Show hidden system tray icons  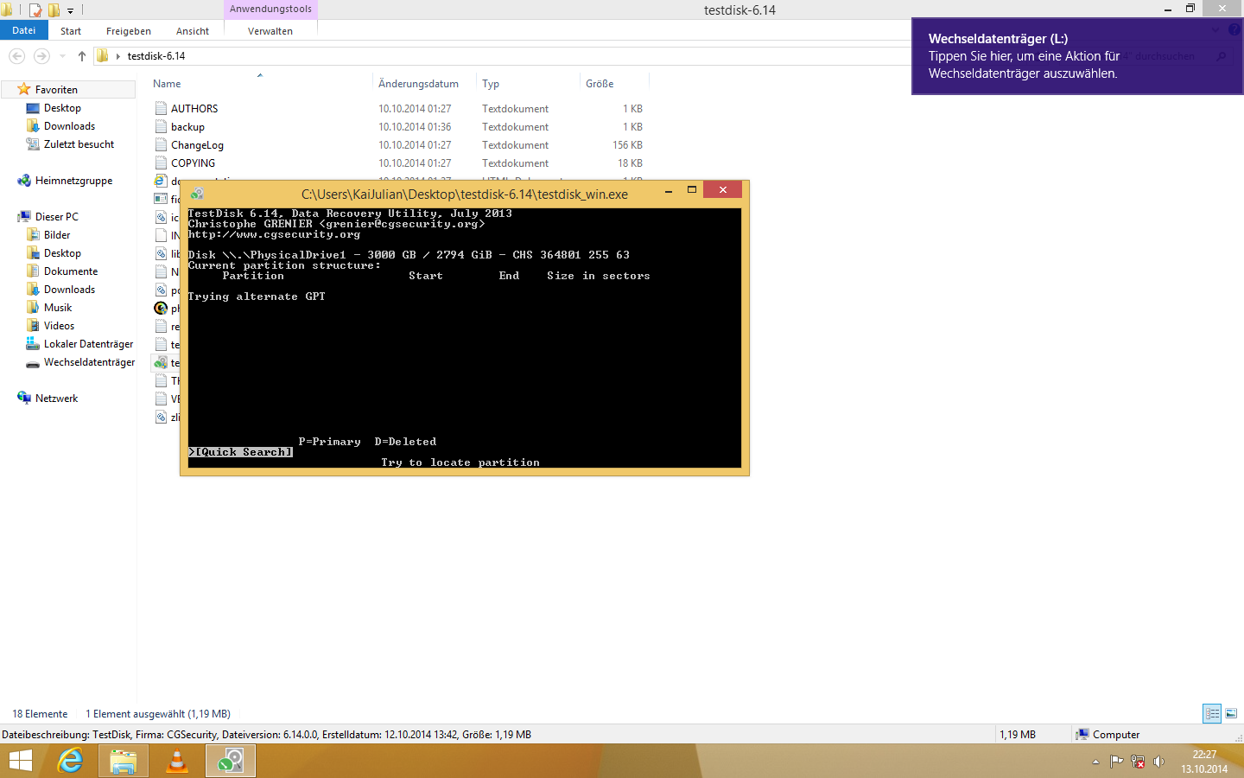(1095, 762)
